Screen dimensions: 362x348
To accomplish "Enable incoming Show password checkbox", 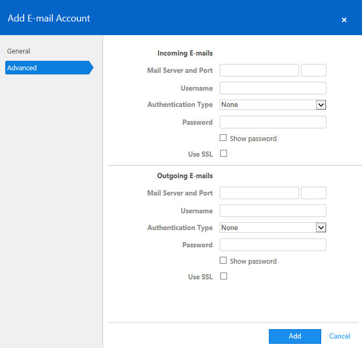I will tap(223, 138).
